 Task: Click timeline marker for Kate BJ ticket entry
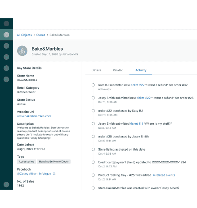tap(93, 85)
